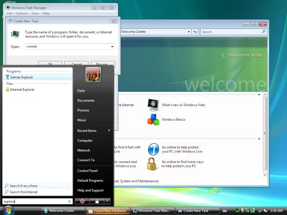This screenshot has width=287, height=215.
Task: Click Search Everywhere
Action: click(38, 186)
